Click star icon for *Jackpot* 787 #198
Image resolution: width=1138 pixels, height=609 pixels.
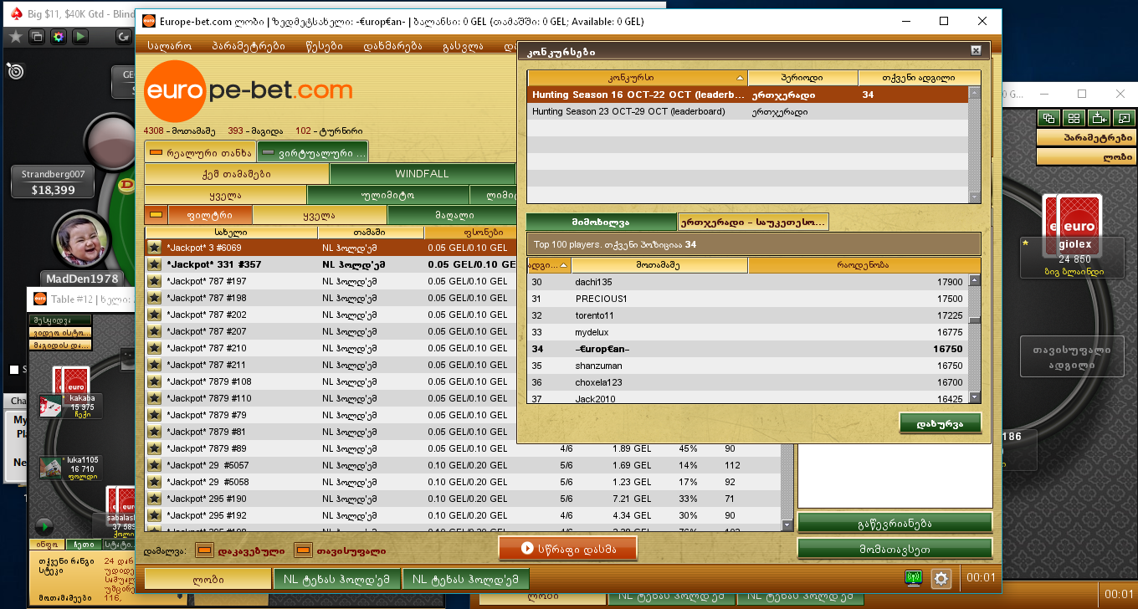click(x=154, y=298)
